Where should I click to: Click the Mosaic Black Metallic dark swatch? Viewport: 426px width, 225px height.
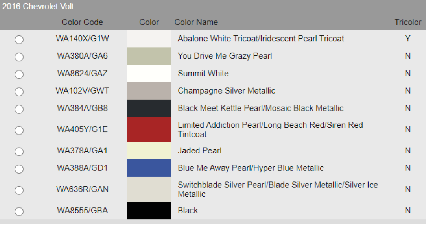(x=149, y=108)
